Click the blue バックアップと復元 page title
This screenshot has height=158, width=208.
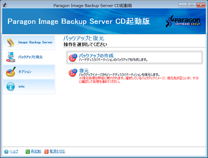point(84,38)
